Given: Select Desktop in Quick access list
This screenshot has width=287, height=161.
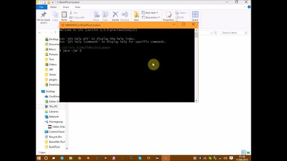Looking at the screenshot, I should pos(52,39).
